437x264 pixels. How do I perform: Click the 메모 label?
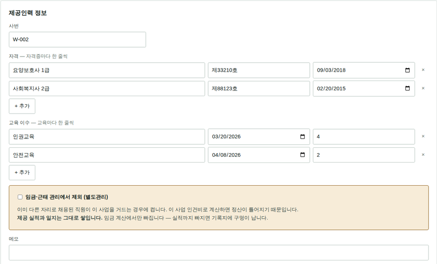point(14,239)
